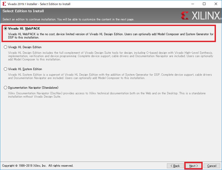Close the Vivado 2019.1 Installer window
The height and width of the screenshot is (170, 222).
point(216,4)
